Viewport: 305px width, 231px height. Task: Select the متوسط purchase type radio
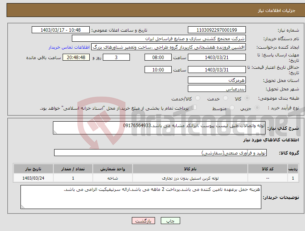[232, 107]
